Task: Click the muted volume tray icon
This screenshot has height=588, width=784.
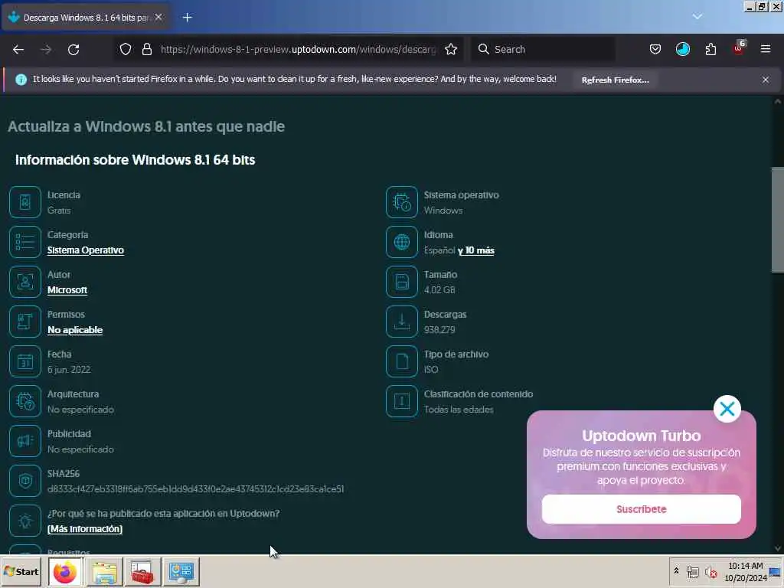Action: point(710,572)
